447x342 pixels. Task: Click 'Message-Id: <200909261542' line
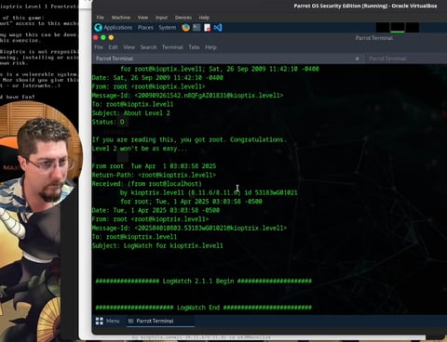(x=187, y=96)
